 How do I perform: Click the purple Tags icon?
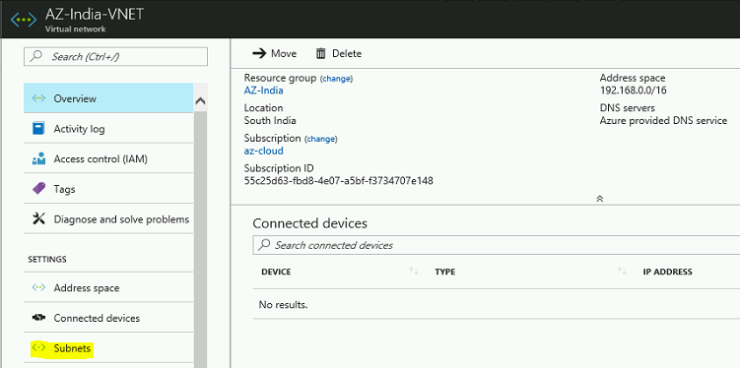(x=38, y=189)
